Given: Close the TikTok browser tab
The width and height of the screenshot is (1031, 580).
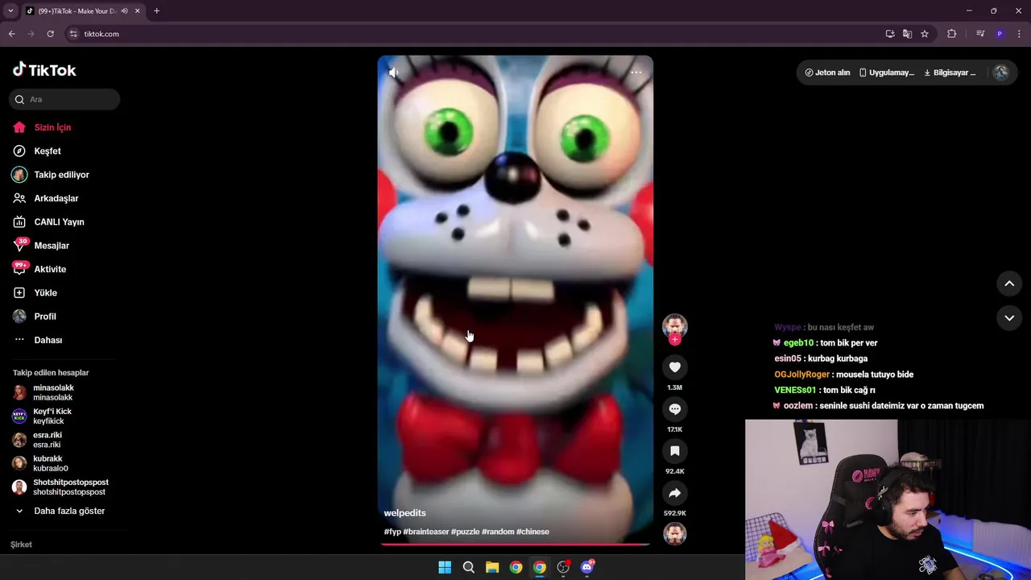Looking at the screenshot, I should click(x=137, y=11).
